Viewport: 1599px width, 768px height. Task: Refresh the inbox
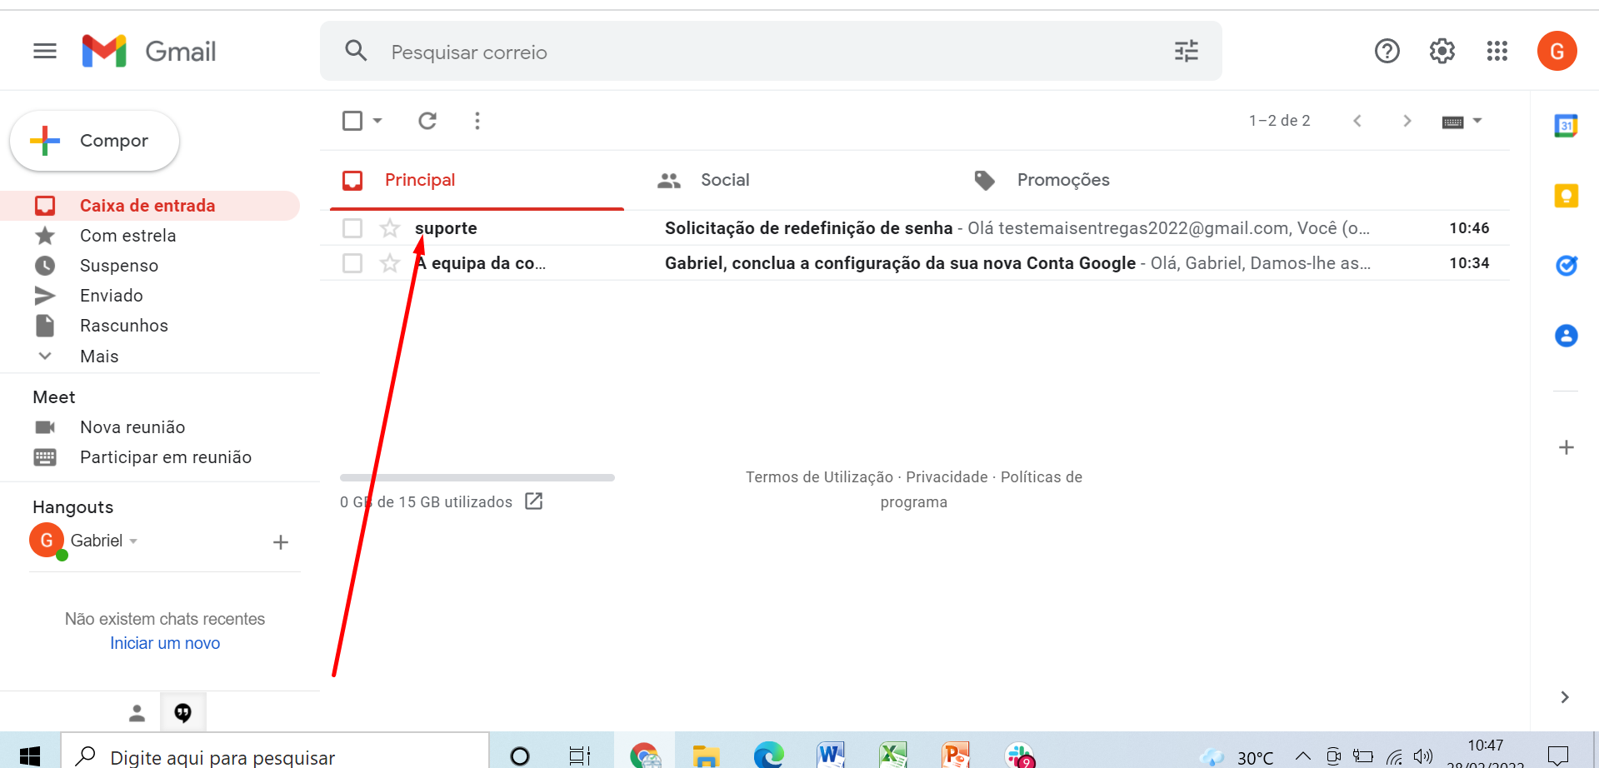427,121
